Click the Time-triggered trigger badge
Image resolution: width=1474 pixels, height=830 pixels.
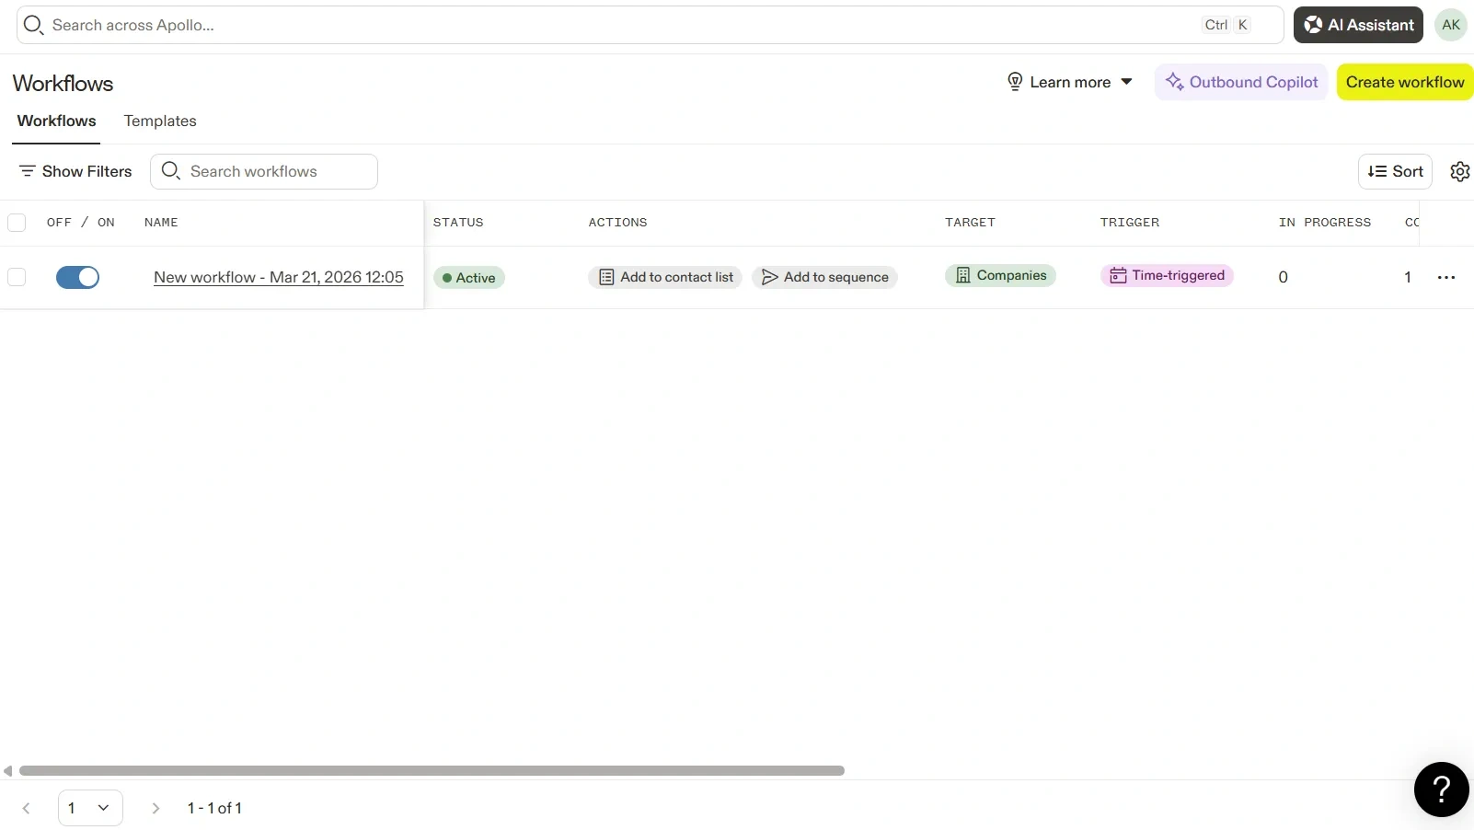point(1167,275)
